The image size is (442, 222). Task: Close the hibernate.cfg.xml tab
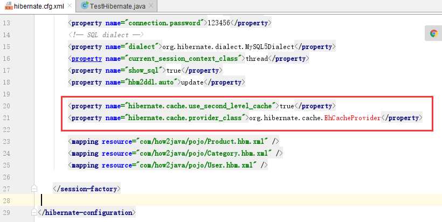point(70,5)
